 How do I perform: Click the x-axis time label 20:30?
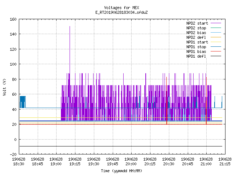tap(169, 164)
